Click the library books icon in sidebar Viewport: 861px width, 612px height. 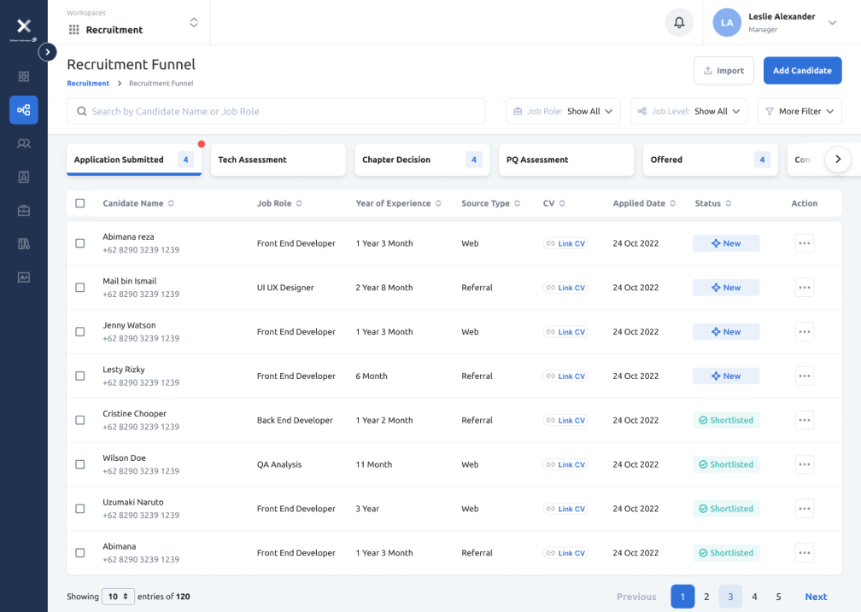click(x=24, y=244)
